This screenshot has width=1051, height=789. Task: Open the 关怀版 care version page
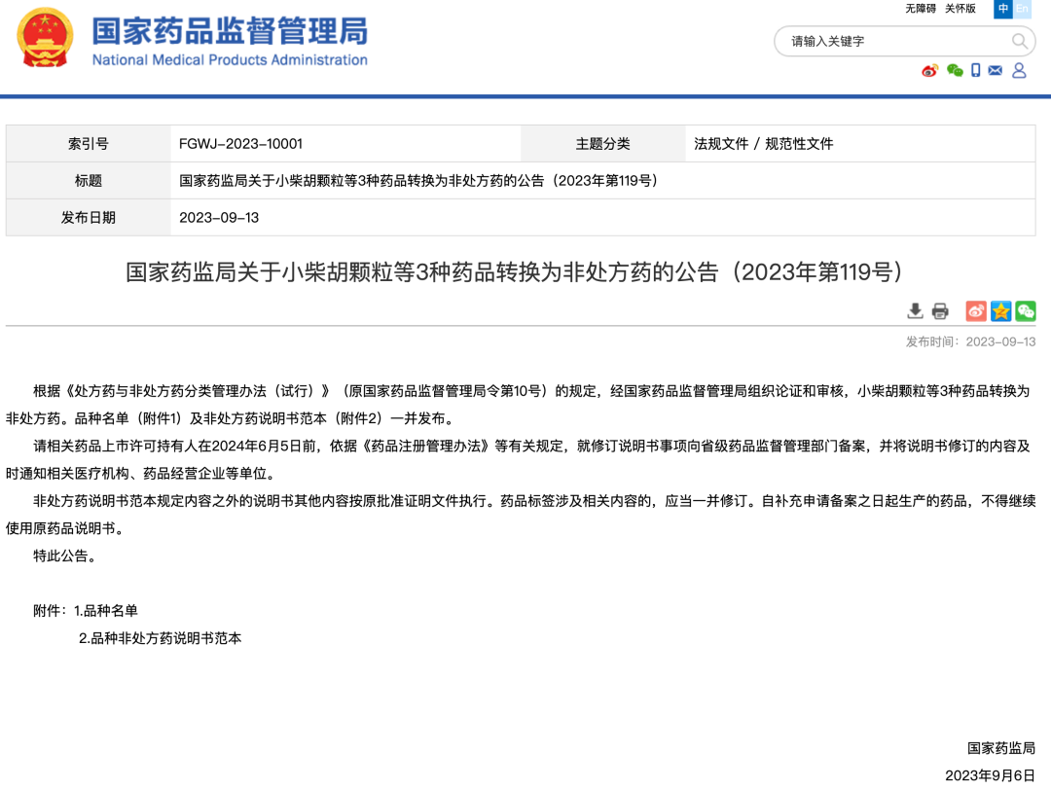pos(962,9)
